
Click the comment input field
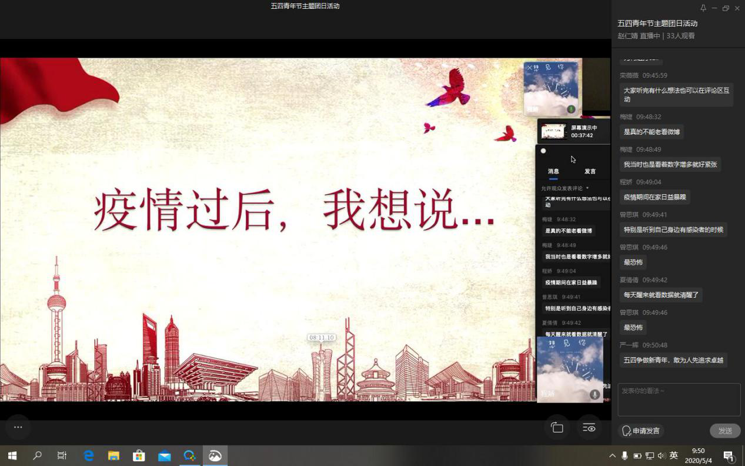[x=679, y=400]
